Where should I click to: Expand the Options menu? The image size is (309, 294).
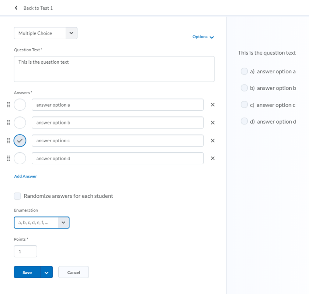[203, 37]
